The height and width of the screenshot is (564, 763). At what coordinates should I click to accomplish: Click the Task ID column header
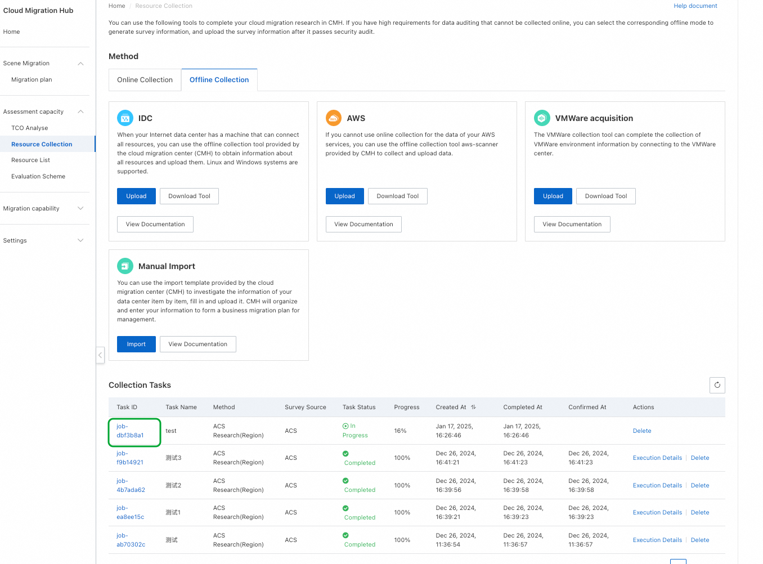pos(127,408)
